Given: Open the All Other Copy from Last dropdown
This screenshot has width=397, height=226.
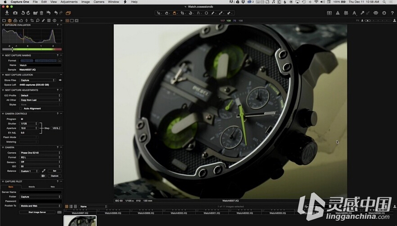Looking at the screenshot, I should (40, 100).
